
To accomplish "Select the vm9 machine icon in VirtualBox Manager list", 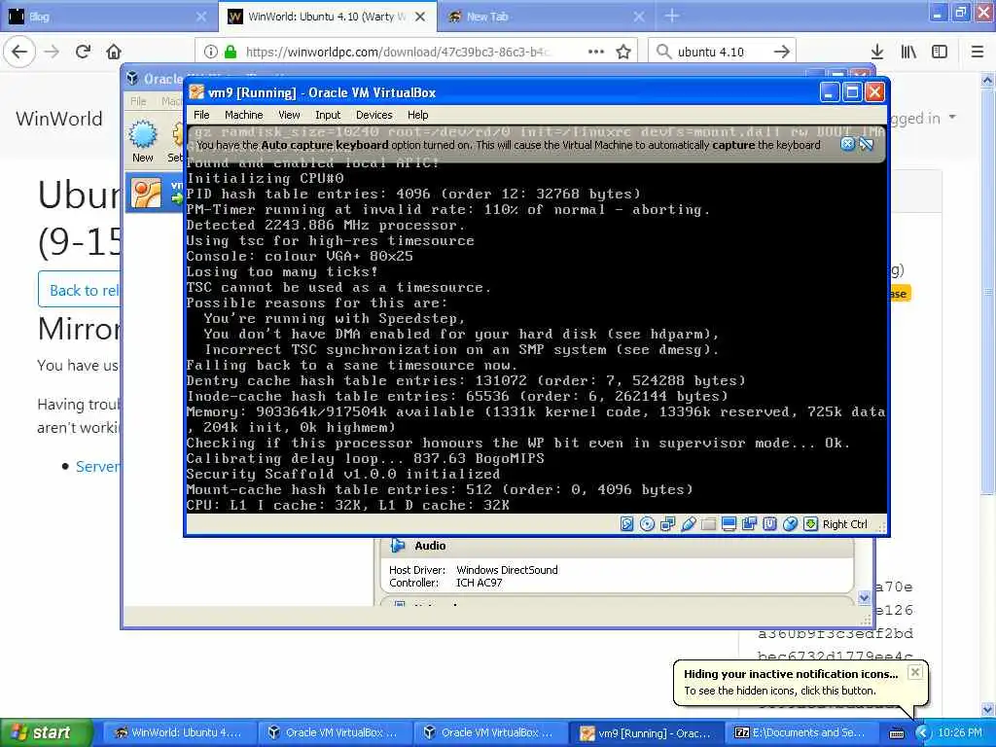I will 146,194.
